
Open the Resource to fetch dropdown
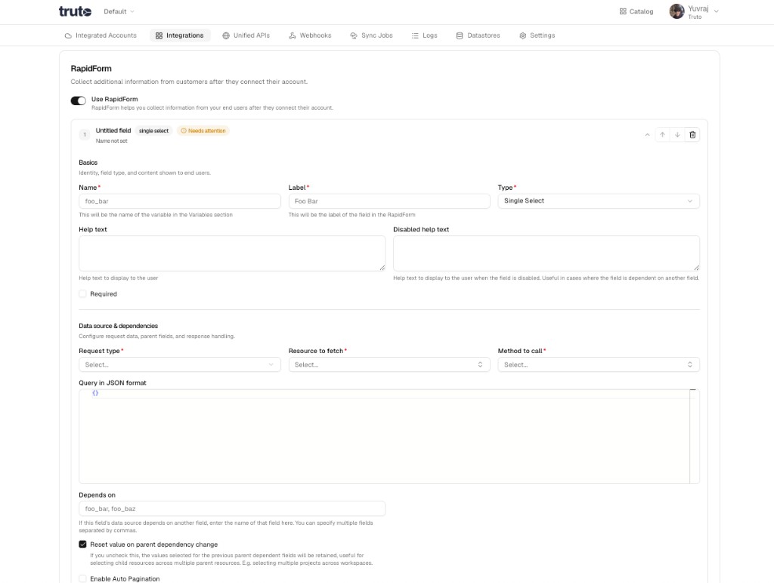389,364
